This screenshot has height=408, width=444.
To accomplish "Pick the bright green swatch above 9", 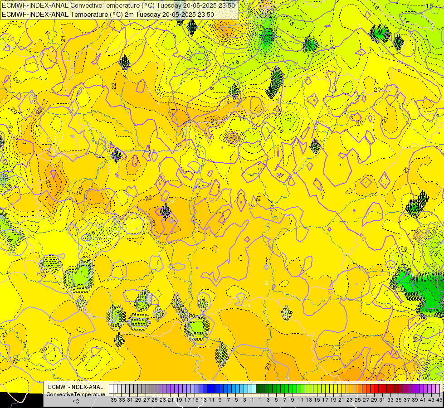I will point(291,389).
